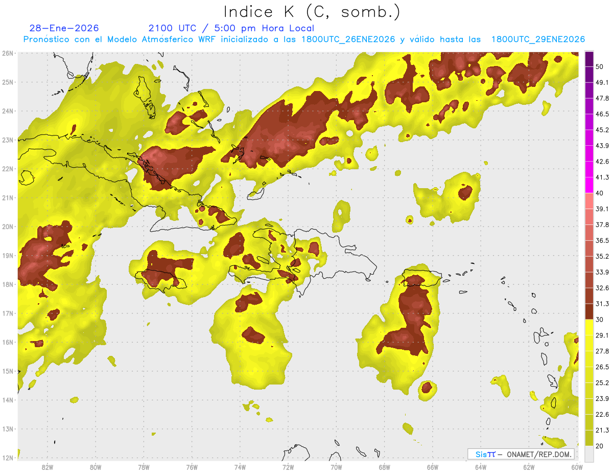Image resolution: width=613 pixels, height=474 pixels.
Task: Click the '78W' longitude label
Action: point(144,467)
